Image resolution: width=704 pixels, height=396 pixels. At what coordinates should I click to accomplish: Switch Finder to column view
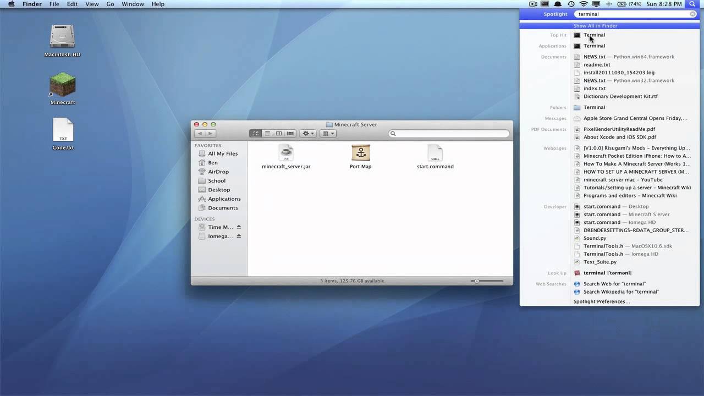click(279, 134)
